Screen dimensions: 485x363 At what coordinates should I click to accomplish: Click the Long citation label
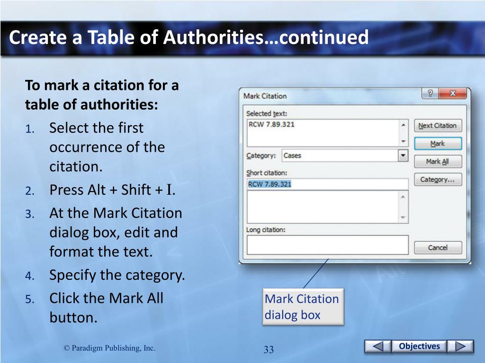click(x=266, y=230)
